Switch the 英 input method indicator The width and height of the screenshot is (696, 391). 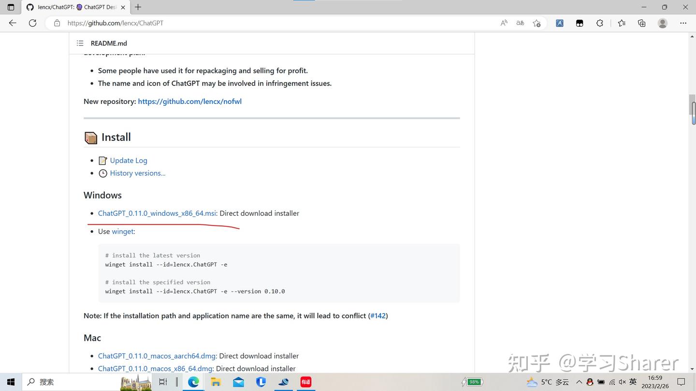pos(633,382)
